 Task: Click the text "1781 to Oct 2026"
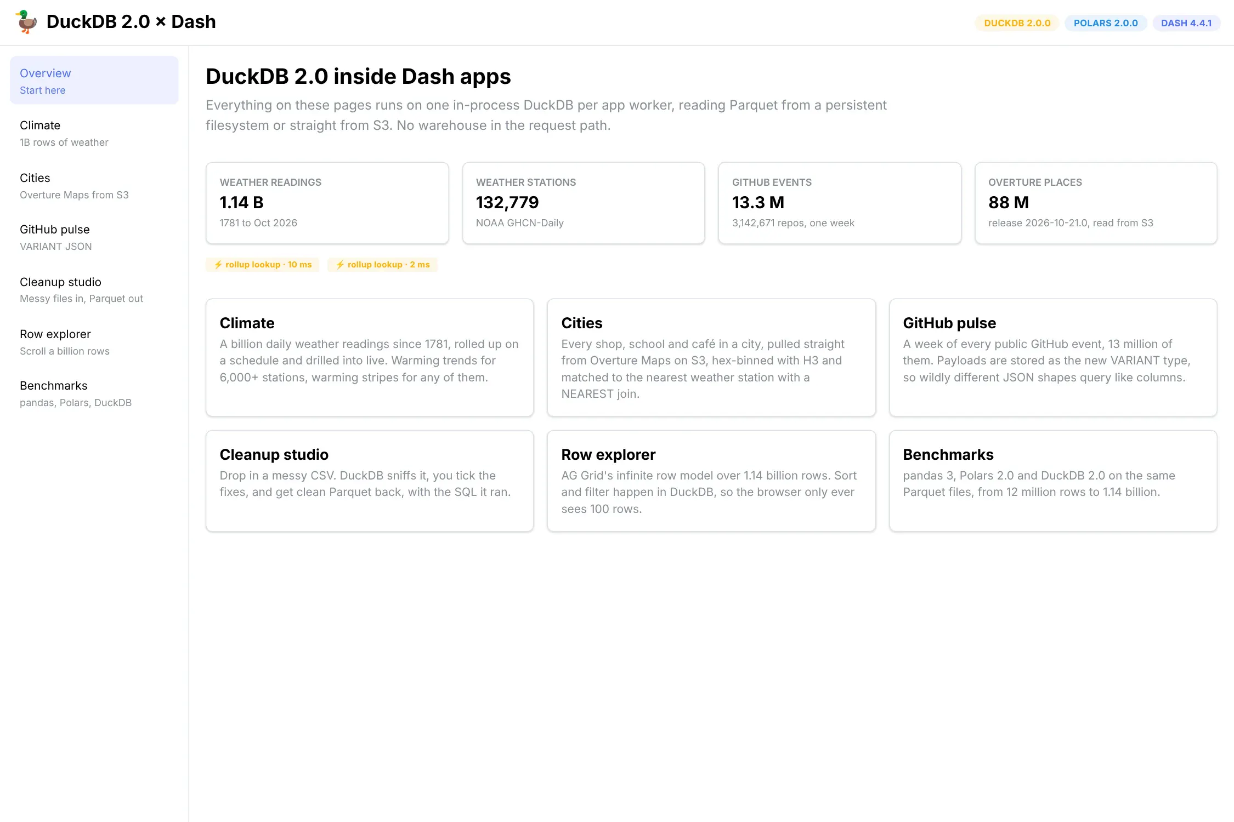tap(258, 223)
